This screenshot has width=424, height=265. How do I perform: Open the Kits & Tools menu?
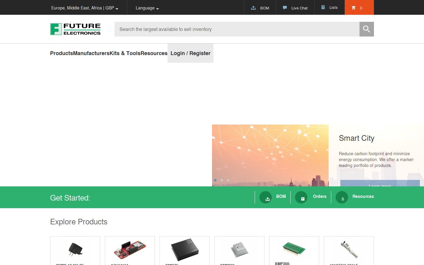[x=125, y=53]
